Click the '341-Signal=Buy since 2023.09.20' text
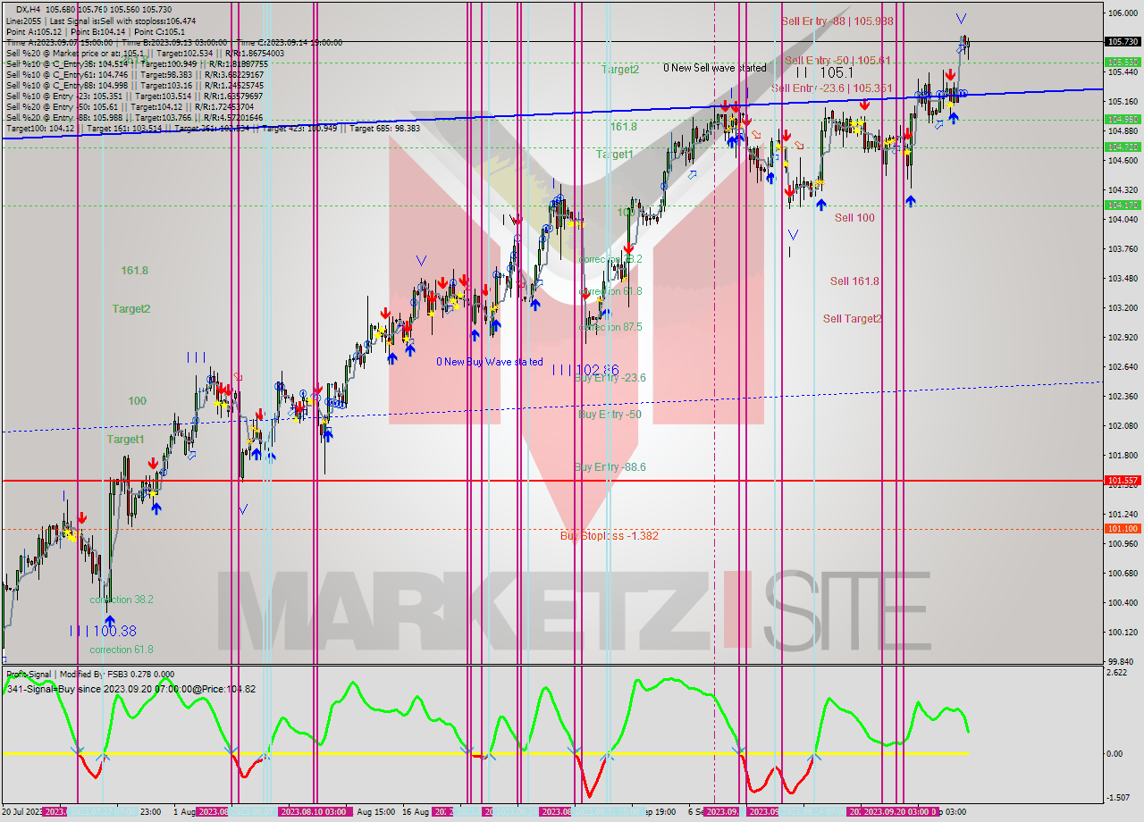Viewport: 1144px width, 822px height. 130,689
